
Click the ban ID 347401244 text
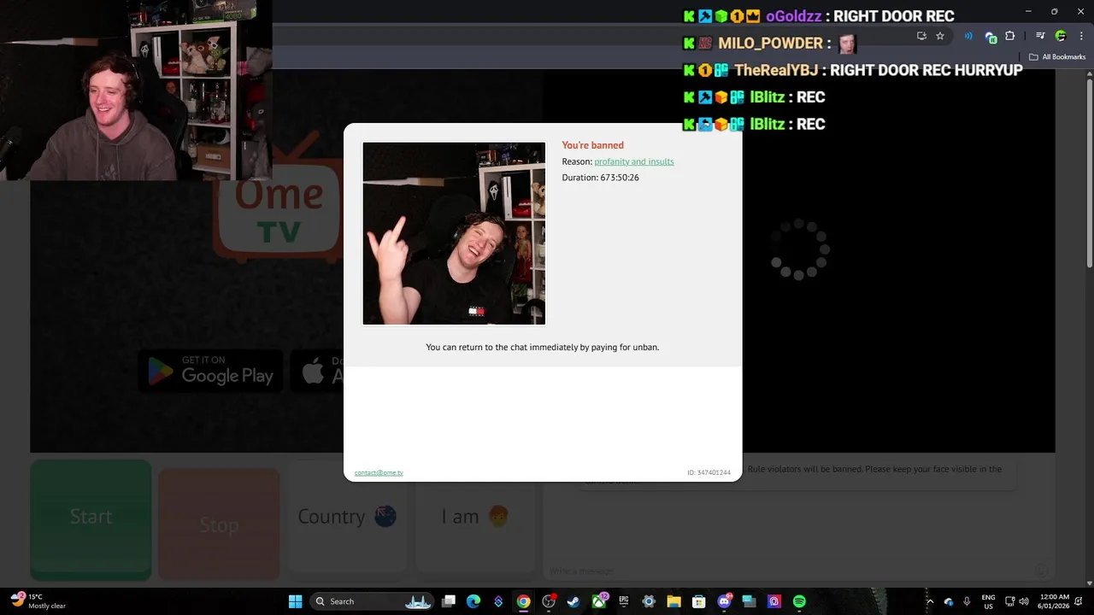[x=709, y=472]
